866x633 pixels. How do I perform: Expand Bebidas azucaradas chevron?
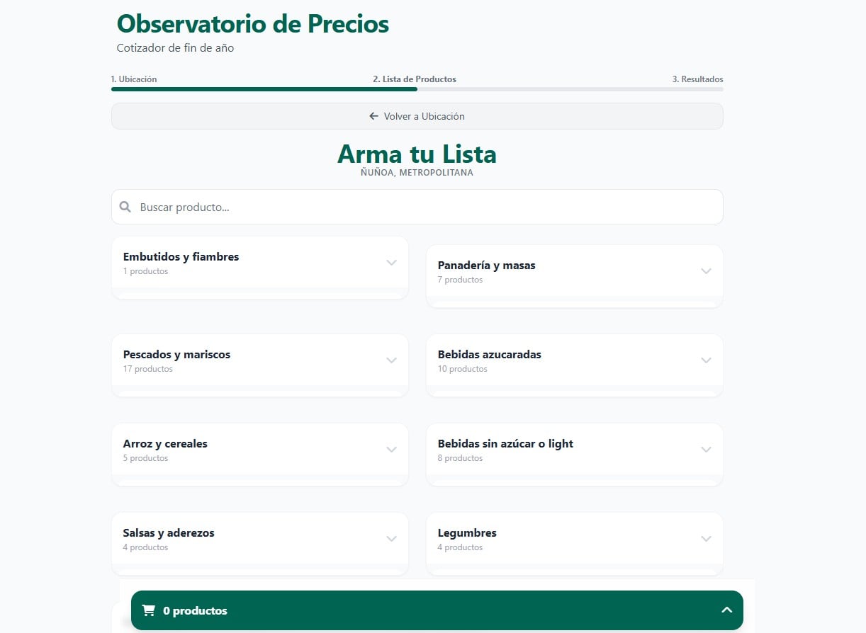pyautogui.click(x=706, y=360)
